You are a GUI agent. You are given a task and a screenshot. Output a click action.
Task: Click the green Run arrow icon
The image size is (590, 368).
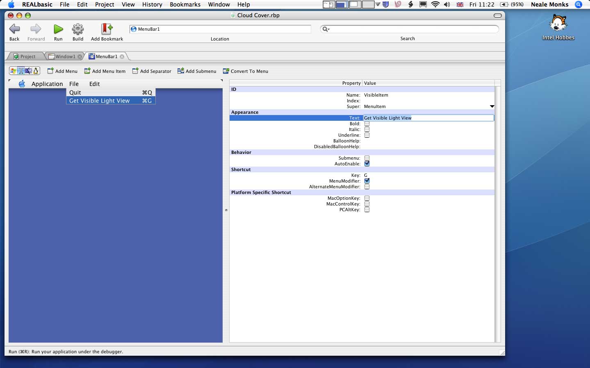(x=58, y=29)
